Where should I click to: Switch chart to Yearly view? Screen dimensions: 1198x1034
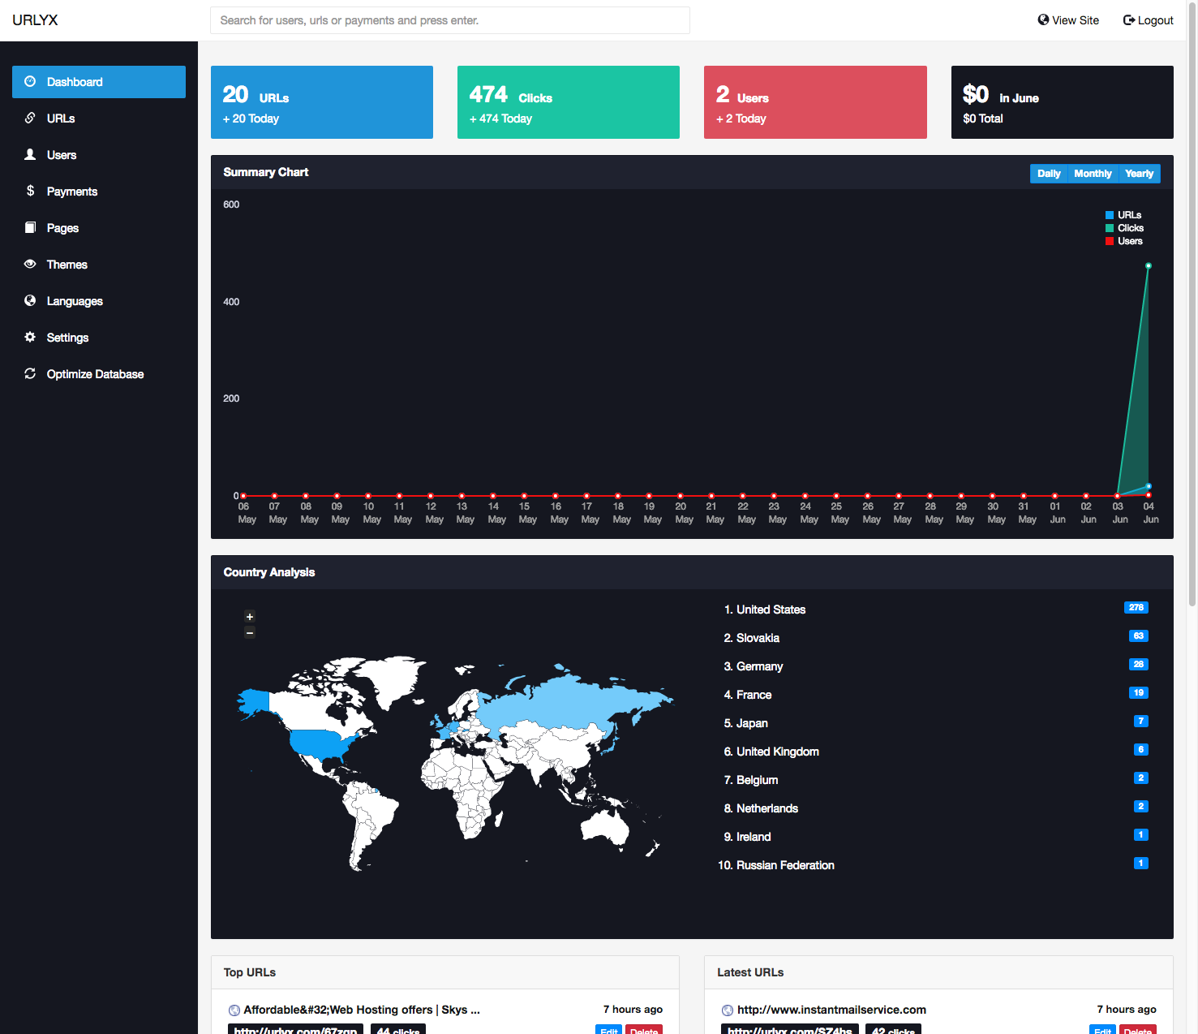(1139, 174)
